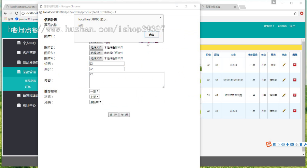The width and height of the screenshot is (307, 168).
Task: Click the red extension icon in Chrome toolbar
Action: (302, 13)
